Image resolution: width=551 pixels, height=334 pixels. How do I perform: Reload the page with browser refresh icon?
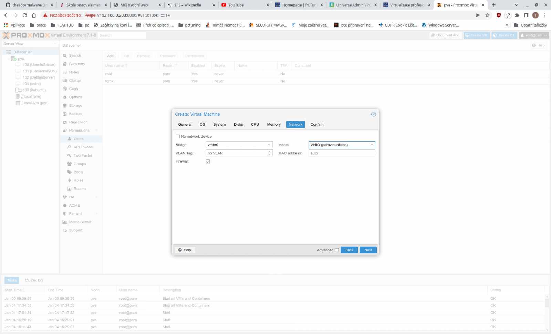24,15
